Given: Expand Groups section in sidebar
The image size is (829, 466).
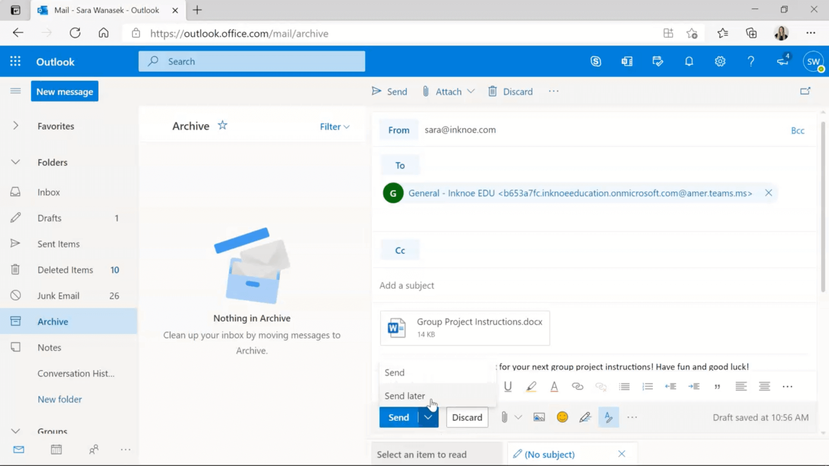Looking at the screenshot, I should pyautogui.click(x=15, y=430).
